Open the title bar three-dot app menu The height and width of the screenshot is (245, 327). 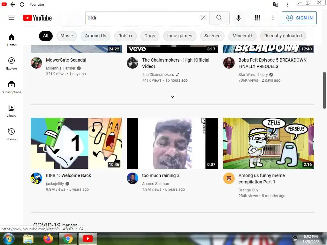287,4
